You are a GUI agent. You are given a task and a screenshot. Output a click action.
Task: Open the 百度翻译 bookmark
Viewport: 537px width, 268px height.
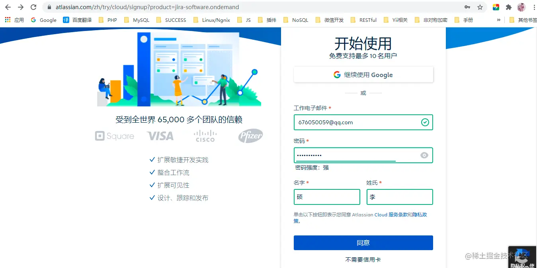[77, 20]
